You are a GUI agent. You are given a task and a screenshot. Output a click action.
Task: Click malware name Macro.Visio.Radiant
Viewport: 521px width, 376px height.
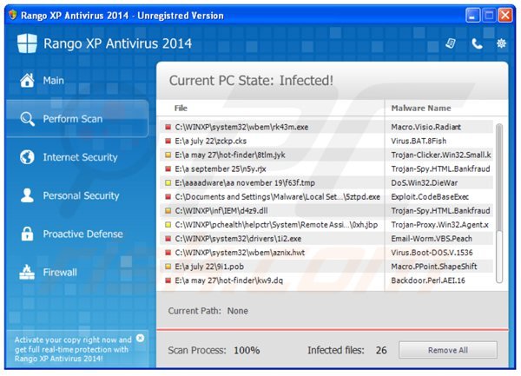point(426,127)
